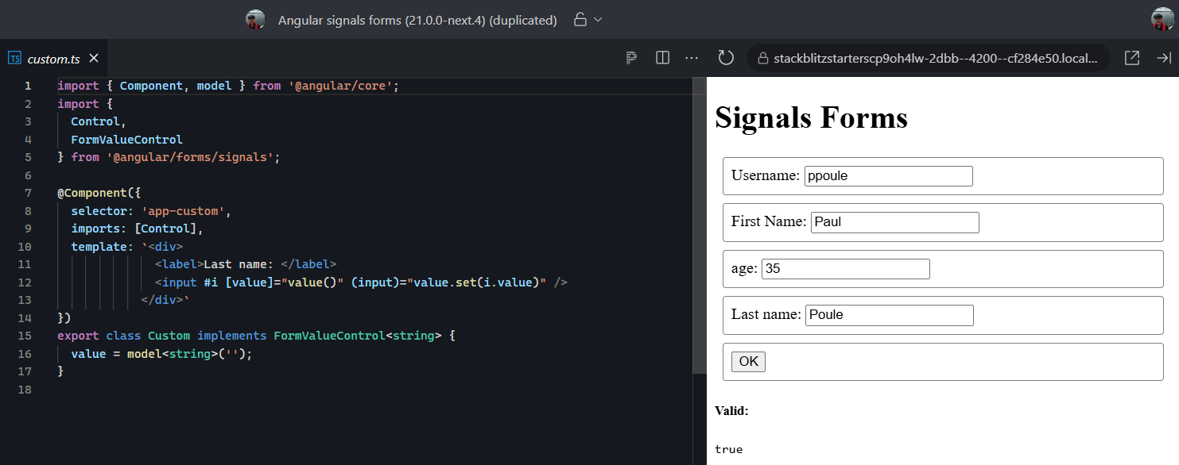Close the custom.ts editor tab
Screen dimensions: 1179x465
coord(94,59)
